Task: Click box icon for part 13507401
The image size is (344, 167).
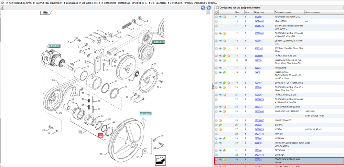Action: point(224,33)
